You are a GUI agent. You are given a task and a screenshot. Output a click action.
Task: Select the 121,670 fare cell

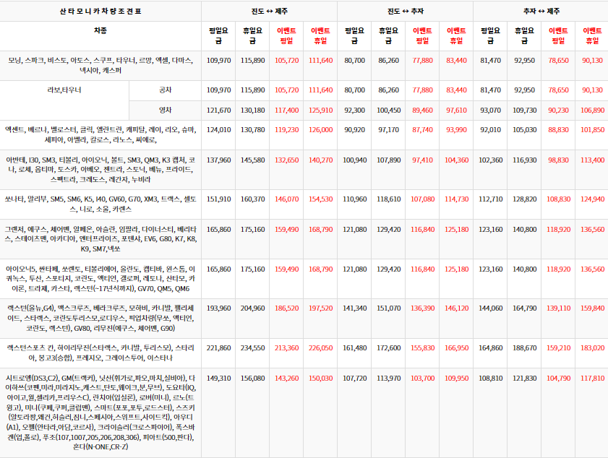coord(218,111)
